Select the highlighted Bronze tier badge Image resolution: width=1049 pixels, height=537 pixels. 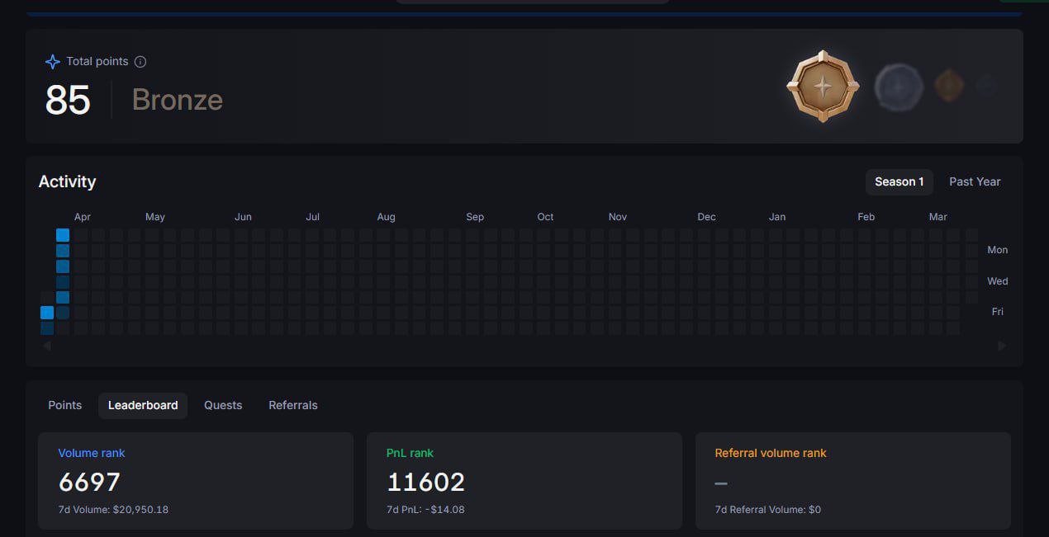tap(823, 87)
